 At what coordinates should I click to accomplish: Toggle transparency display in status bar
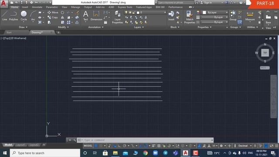click(x=159, y=146)
